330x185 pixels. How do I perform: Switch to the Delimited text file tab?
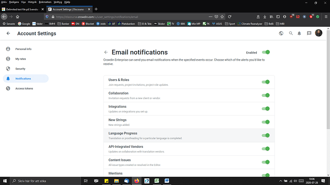pos(23,9)
